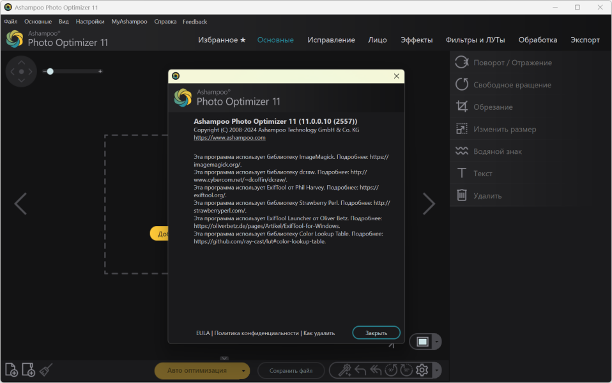Open the Справка menu
The image size is (612, 383).
(165, 22)
